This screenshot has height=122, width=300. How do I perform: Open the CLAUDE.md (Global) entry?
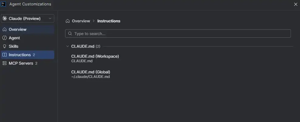tap(91, 74)
